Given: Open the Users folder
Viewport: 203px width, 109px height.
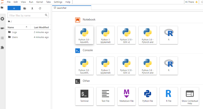Looking at the screenshot, I should [x=15, y=37].
